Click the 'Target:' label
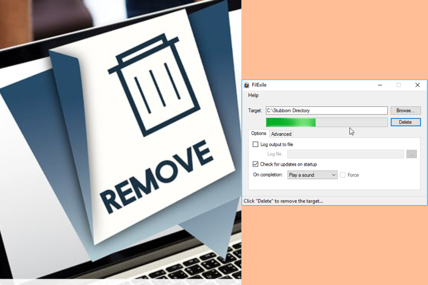Image resolution: width=428 pixels, height=285 pixels. [255, 111]
